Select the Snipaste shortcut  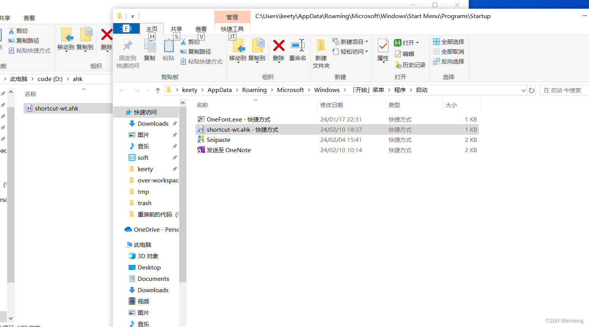[x=337, y=140]
